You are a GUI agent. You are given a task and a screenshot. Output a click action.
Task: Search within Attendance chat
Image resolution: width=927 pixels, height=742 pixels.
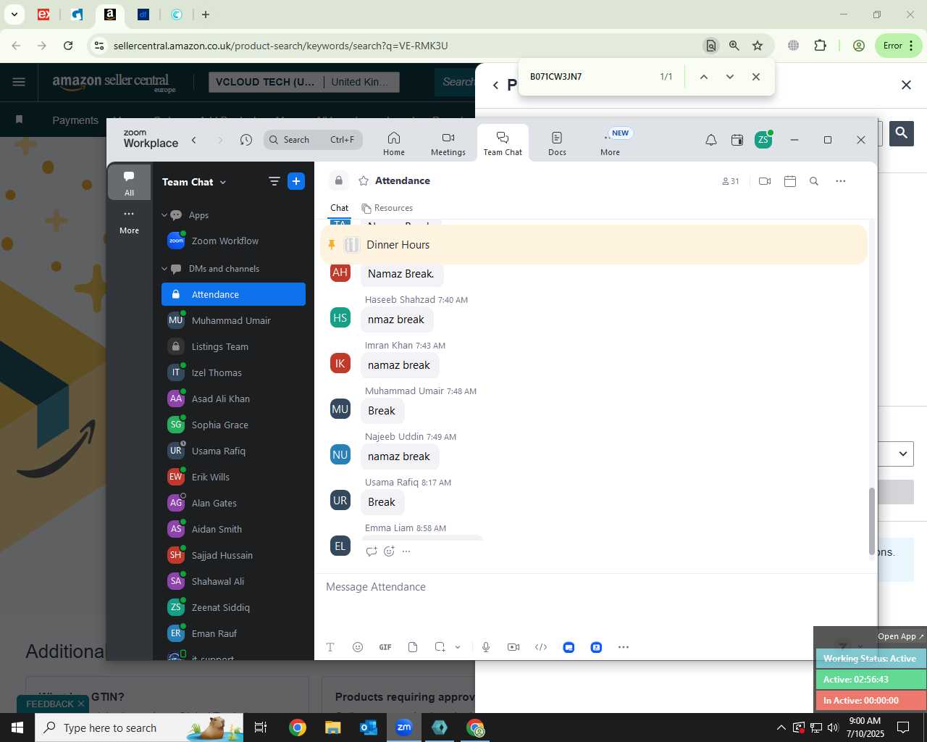[x=814, y=181]
